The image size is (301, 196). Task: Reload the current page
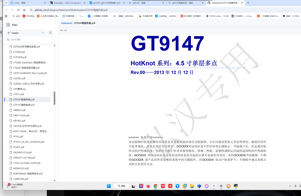pyautogui.click(x=18, y=10)
